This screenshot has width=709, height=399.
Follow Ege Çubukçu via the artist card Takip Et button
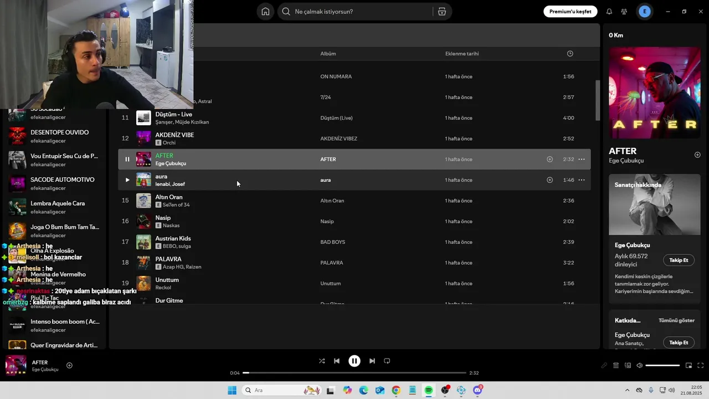pos(679,260)
